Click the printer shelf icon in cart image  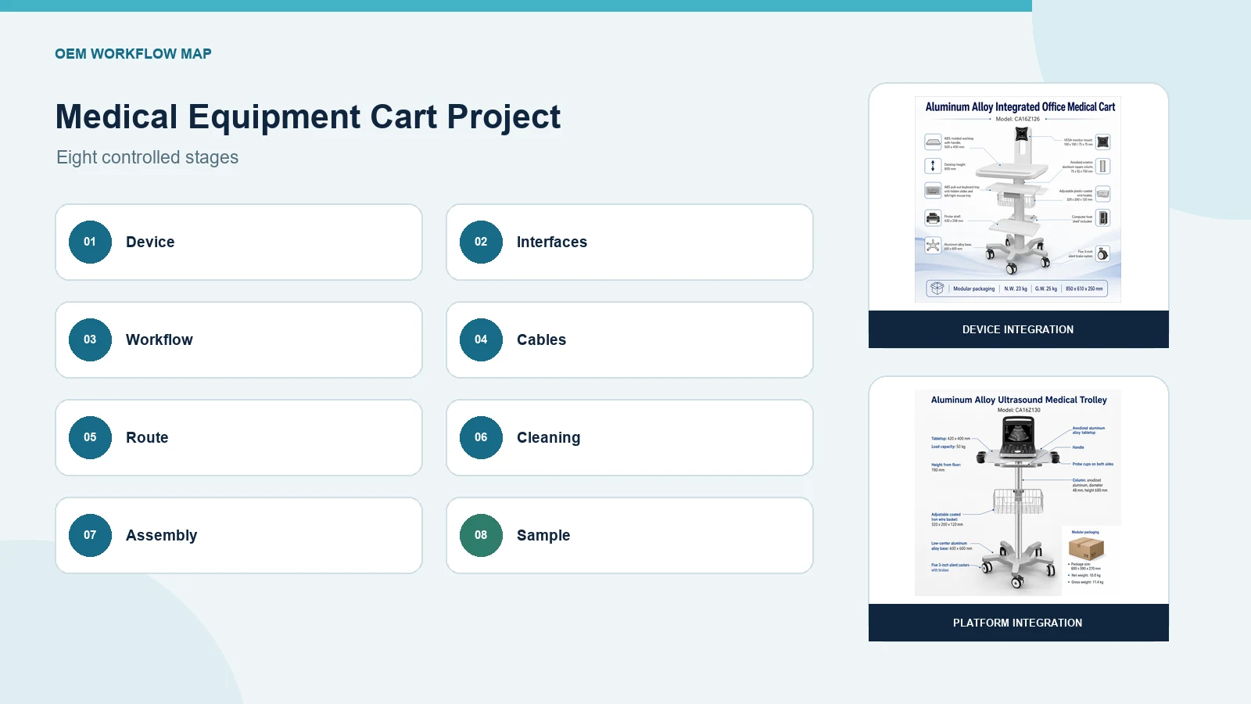click(x=933, y=217)
